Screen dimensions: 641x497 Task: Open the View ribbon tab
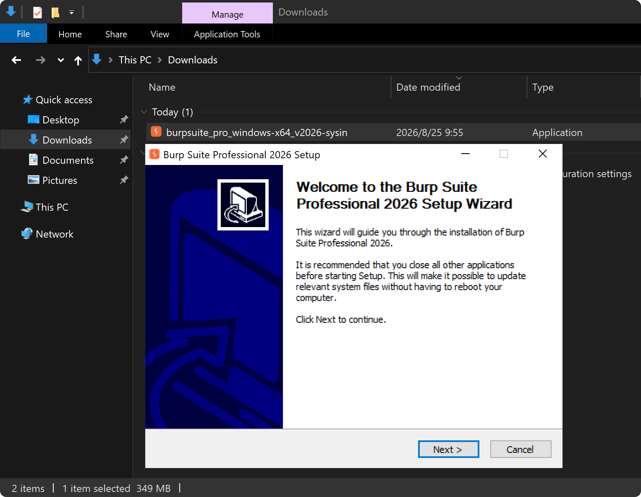point(160,34)
